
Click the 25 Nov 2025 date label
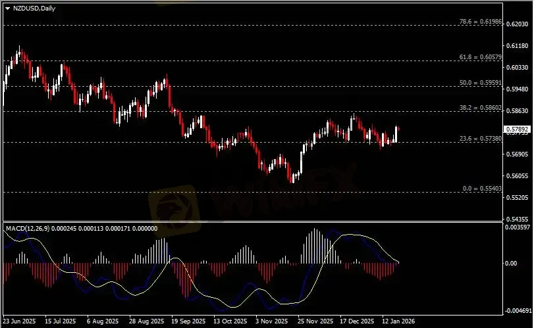pyautogui.click(x=315, y=321)
